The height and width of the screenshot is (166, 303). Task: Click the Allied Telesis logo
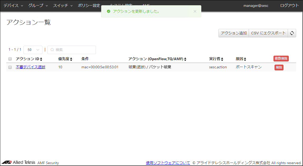[18, 162]
